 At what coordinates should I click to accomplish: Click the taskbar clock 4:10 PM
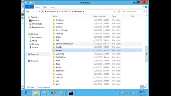142,92
